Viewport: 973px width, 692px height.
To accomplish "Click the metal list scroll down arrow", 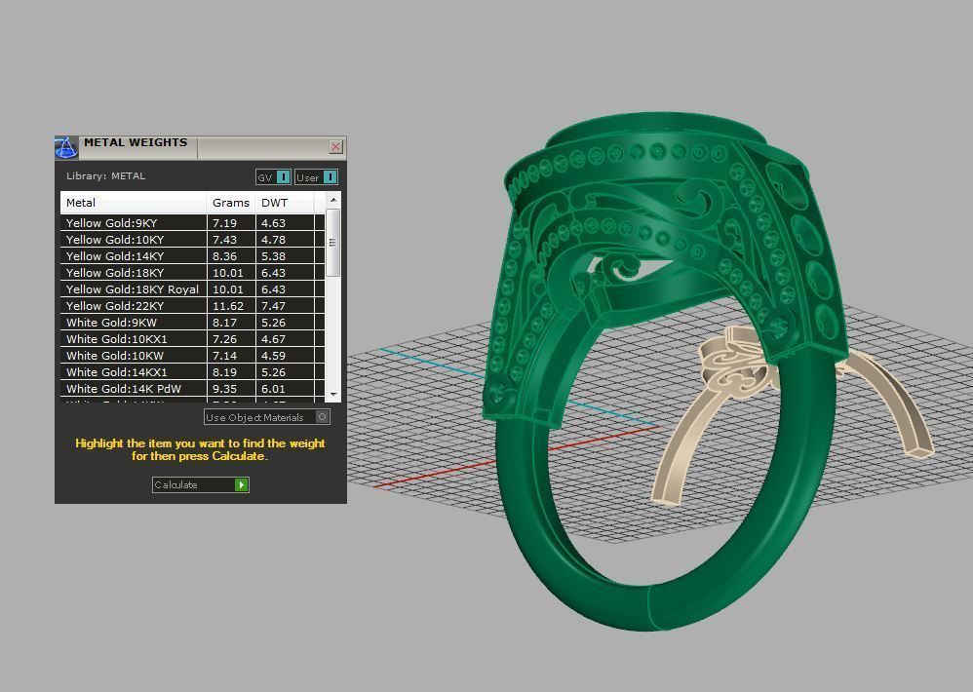I will pos(333,395).
